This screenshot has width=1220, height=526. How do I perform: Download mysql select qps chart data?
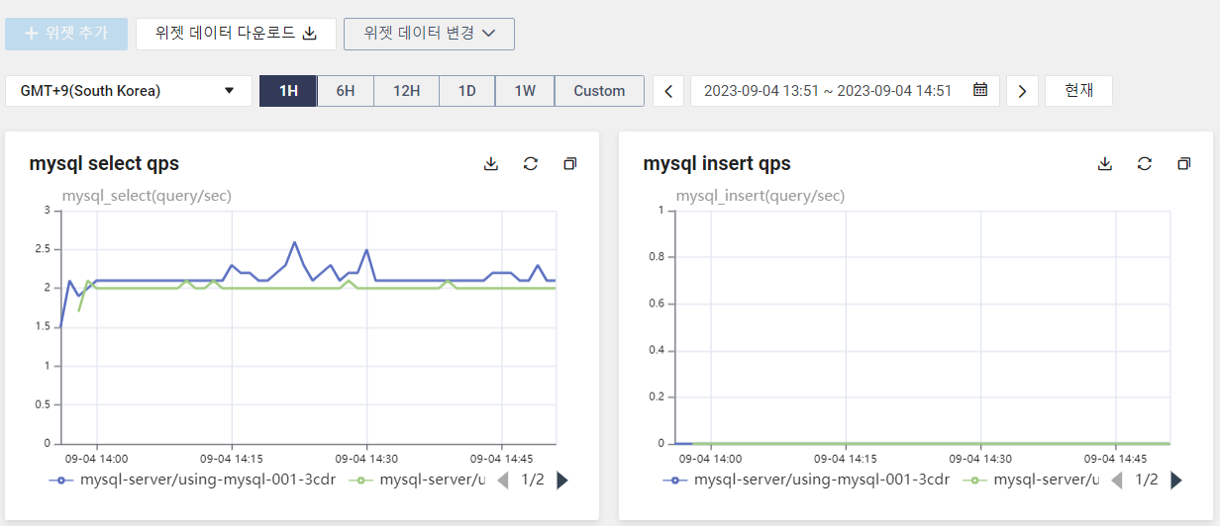click(491, 164)
